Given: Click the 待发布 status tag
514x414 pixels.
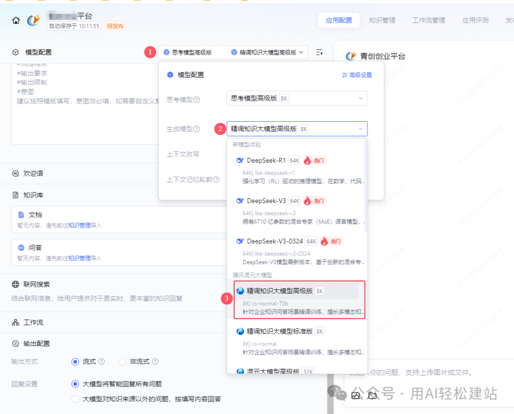Looking at the screenshot, I should click(x=115, y=26).
